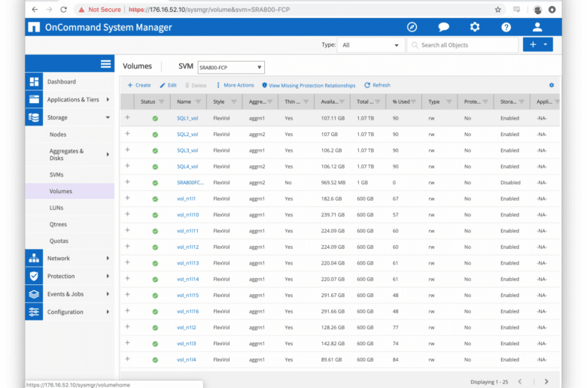
Task: Expand Aggregates & Disks submenu
Action: tap(108, 154)
